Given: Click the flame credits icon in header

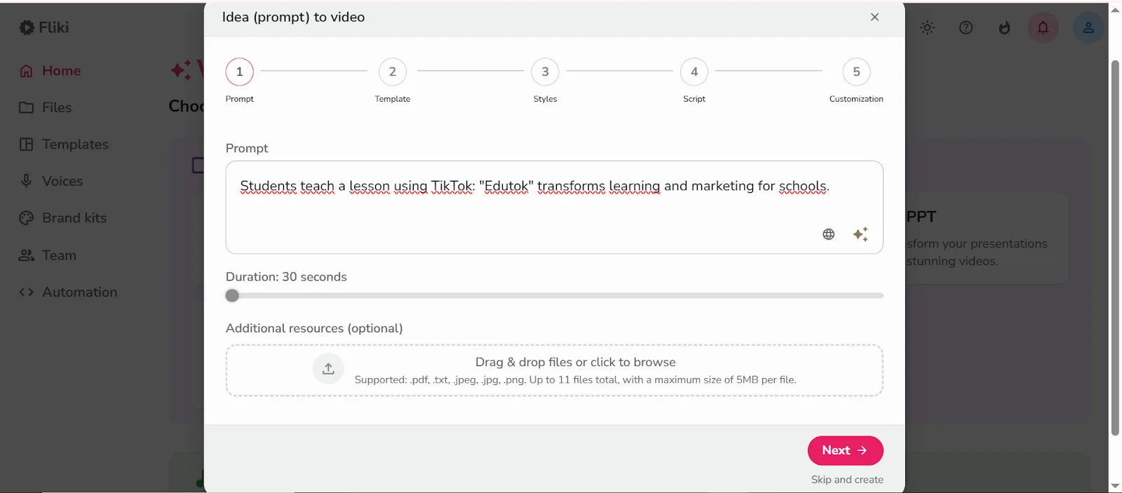Looking at the screenshot, I should coord(1004,28).
